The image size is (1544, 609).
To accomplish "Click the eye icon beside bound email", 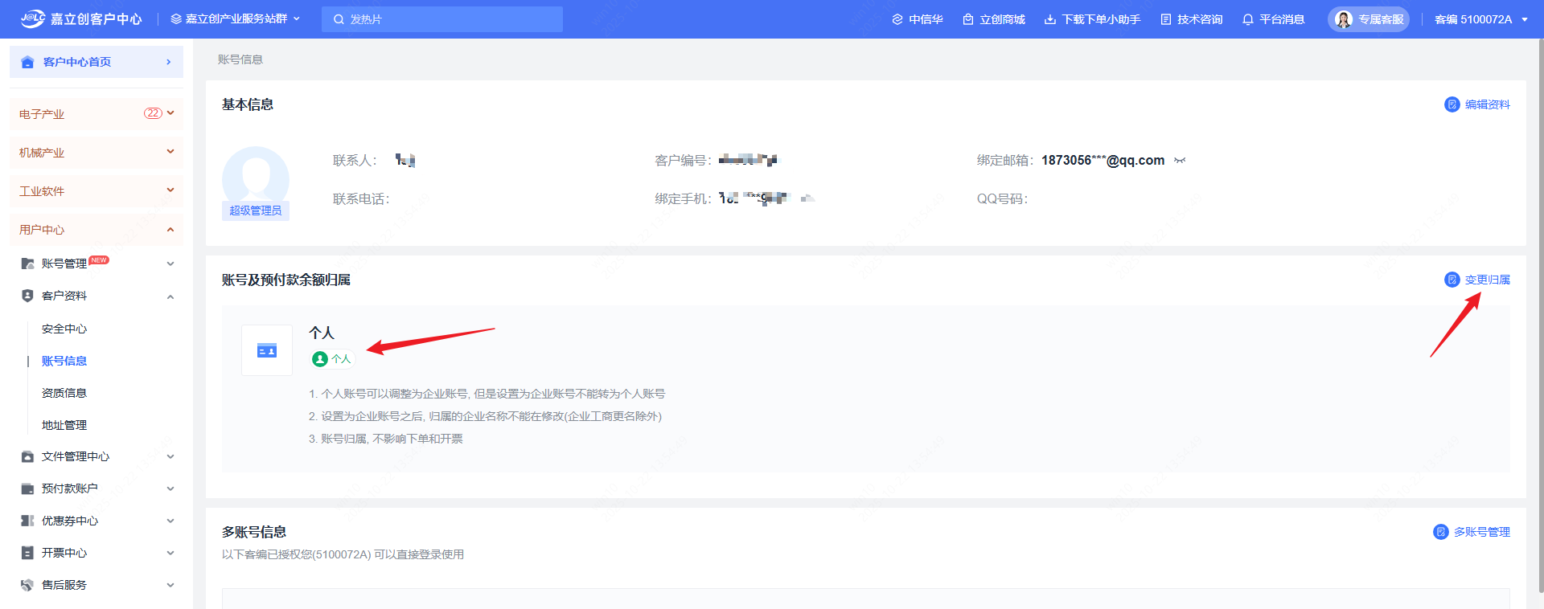I will (1180, 161).
